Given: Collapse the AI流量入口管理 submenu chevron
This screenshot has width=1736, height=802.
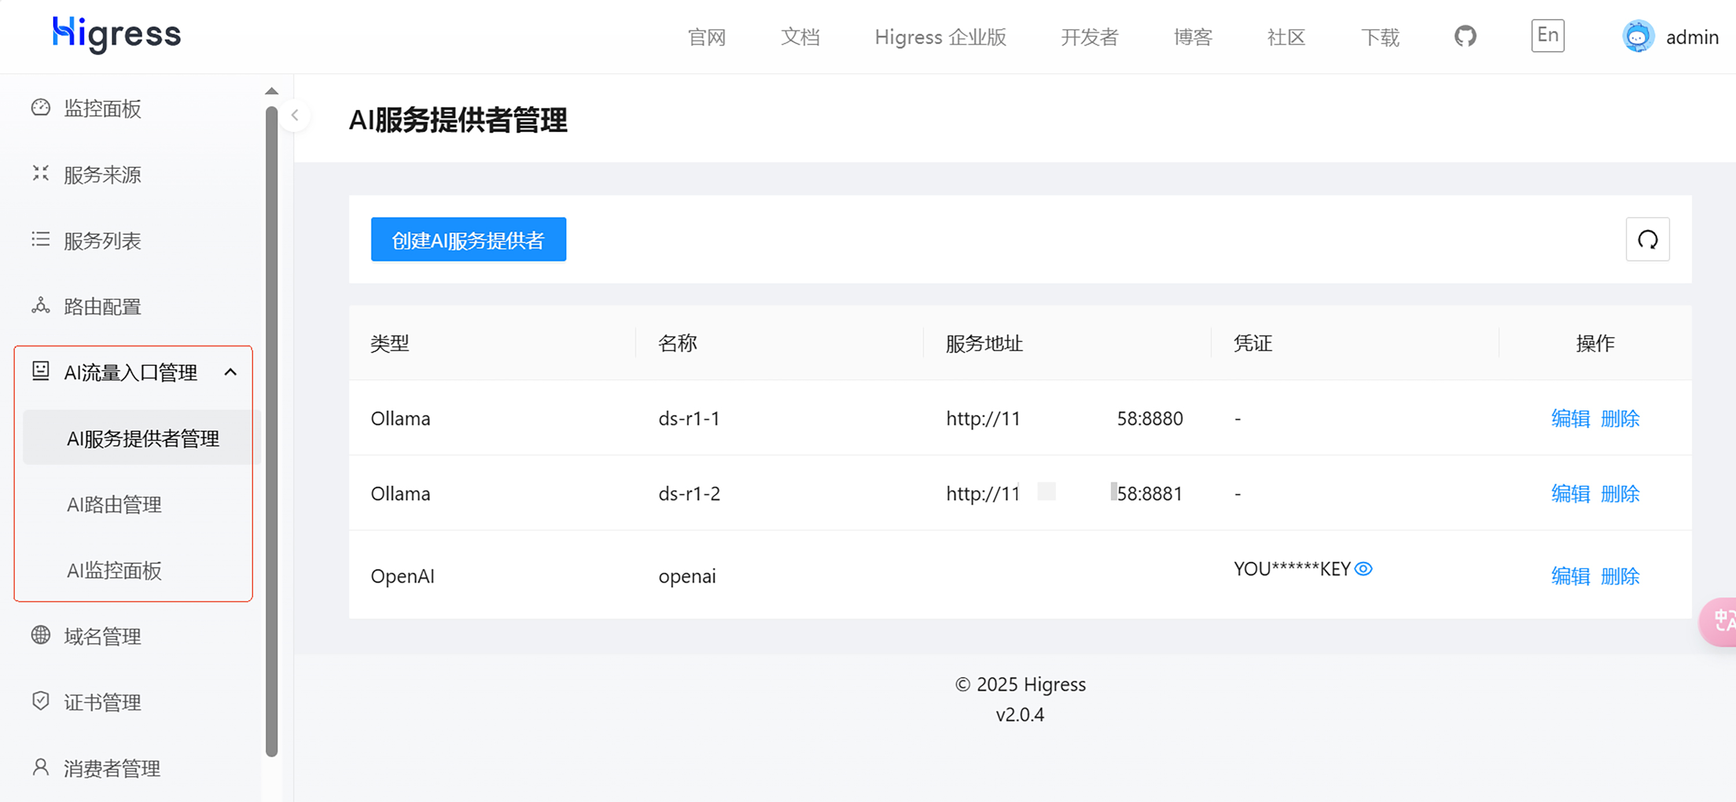Looking at the screenshot, I should tap(230, 372).
